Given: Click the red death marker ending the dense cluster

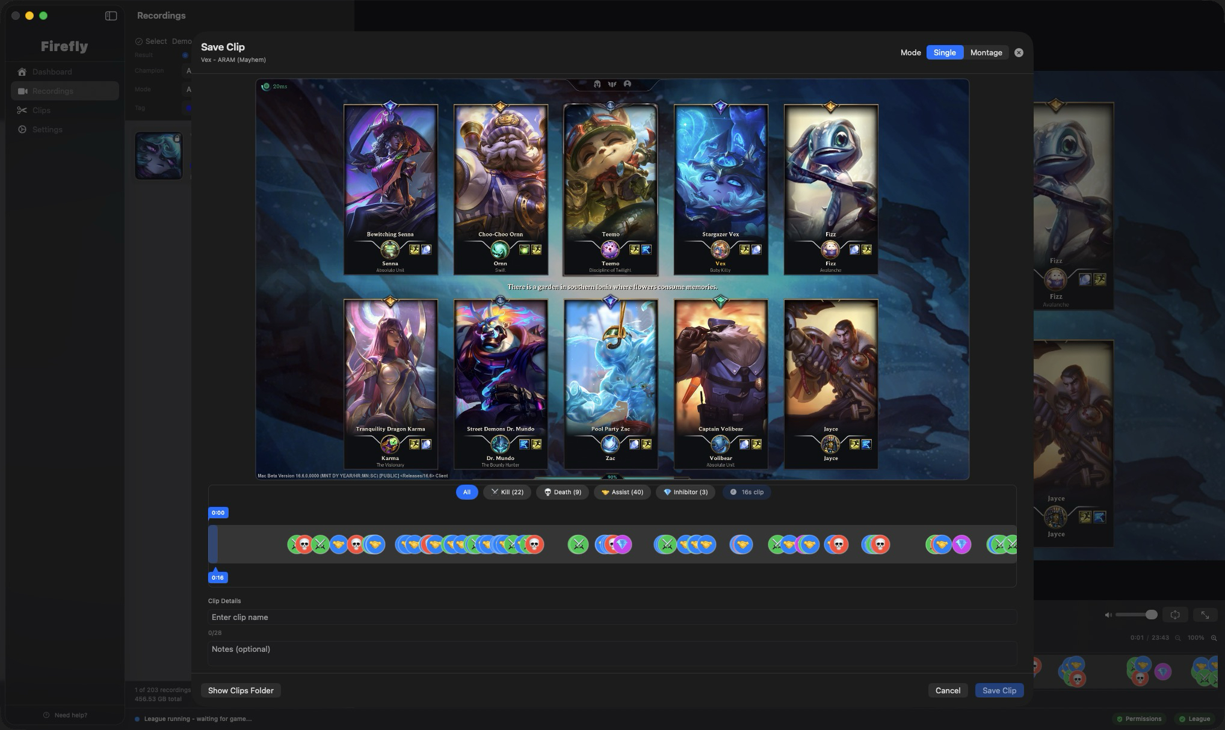Looking at the screenshot, I should click(x=534, y=544).
